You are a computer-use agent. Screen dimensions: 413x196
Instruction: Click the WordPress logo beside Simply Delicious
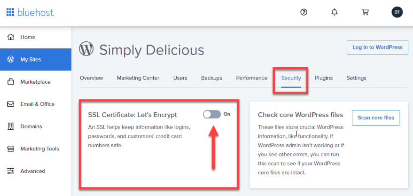86,49
